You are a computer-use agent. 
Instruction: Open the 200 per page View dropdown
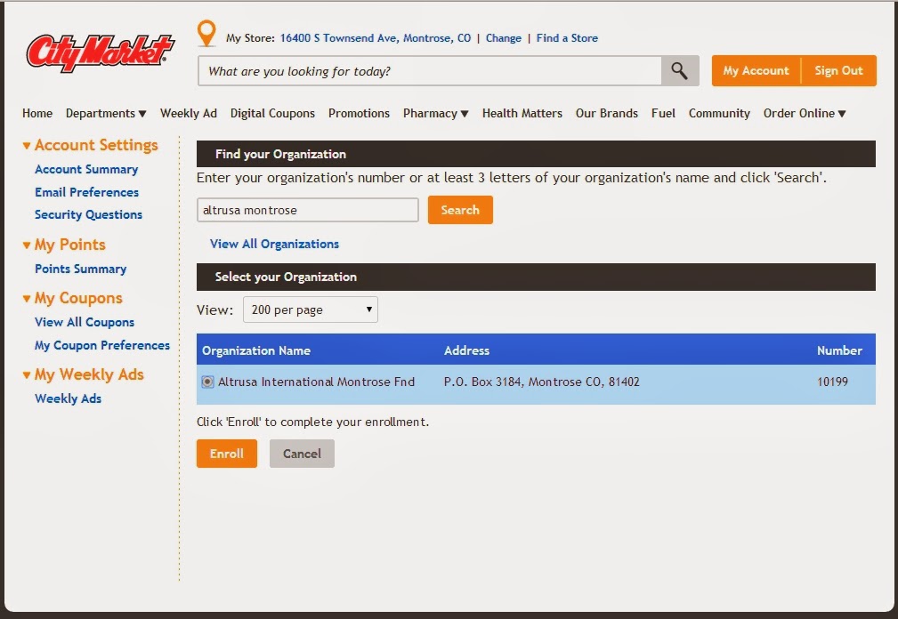[311, 309]
